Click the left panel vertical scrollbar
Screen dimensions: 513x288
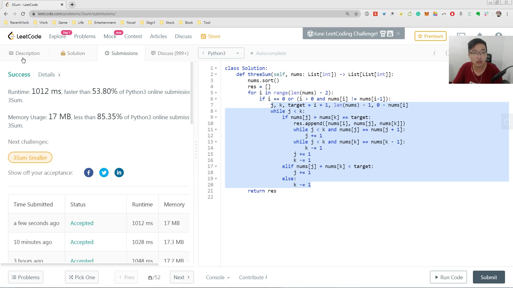192,93
